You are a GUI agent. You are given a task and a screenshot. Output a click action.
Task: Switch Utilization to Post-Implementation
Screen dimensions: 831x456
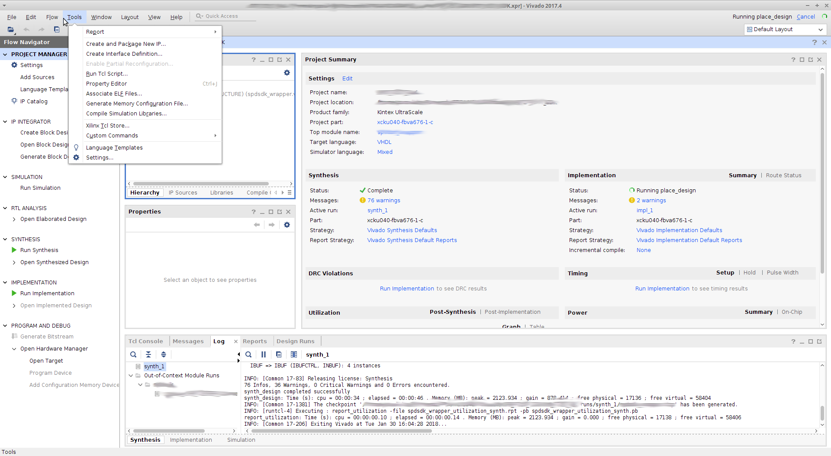512,312
